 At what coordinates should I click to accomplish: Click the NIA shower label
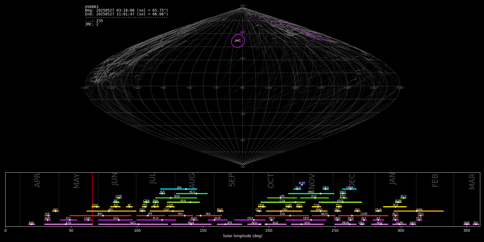208,214
